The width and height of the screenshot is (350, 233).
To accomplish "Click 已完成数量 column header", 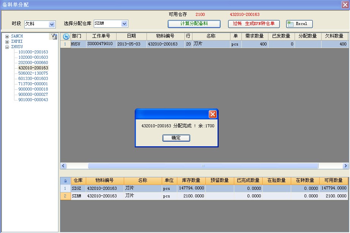I will [248, 180].
